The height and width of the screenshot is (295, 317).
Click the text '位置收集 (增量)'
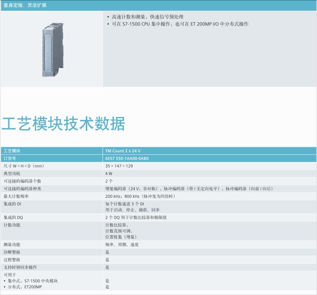point(121,237)
